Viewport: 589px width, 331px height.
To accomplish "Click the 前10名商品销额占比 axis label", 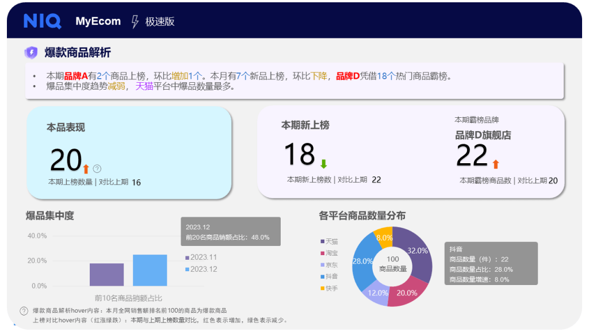I will [x=128, y=298].
